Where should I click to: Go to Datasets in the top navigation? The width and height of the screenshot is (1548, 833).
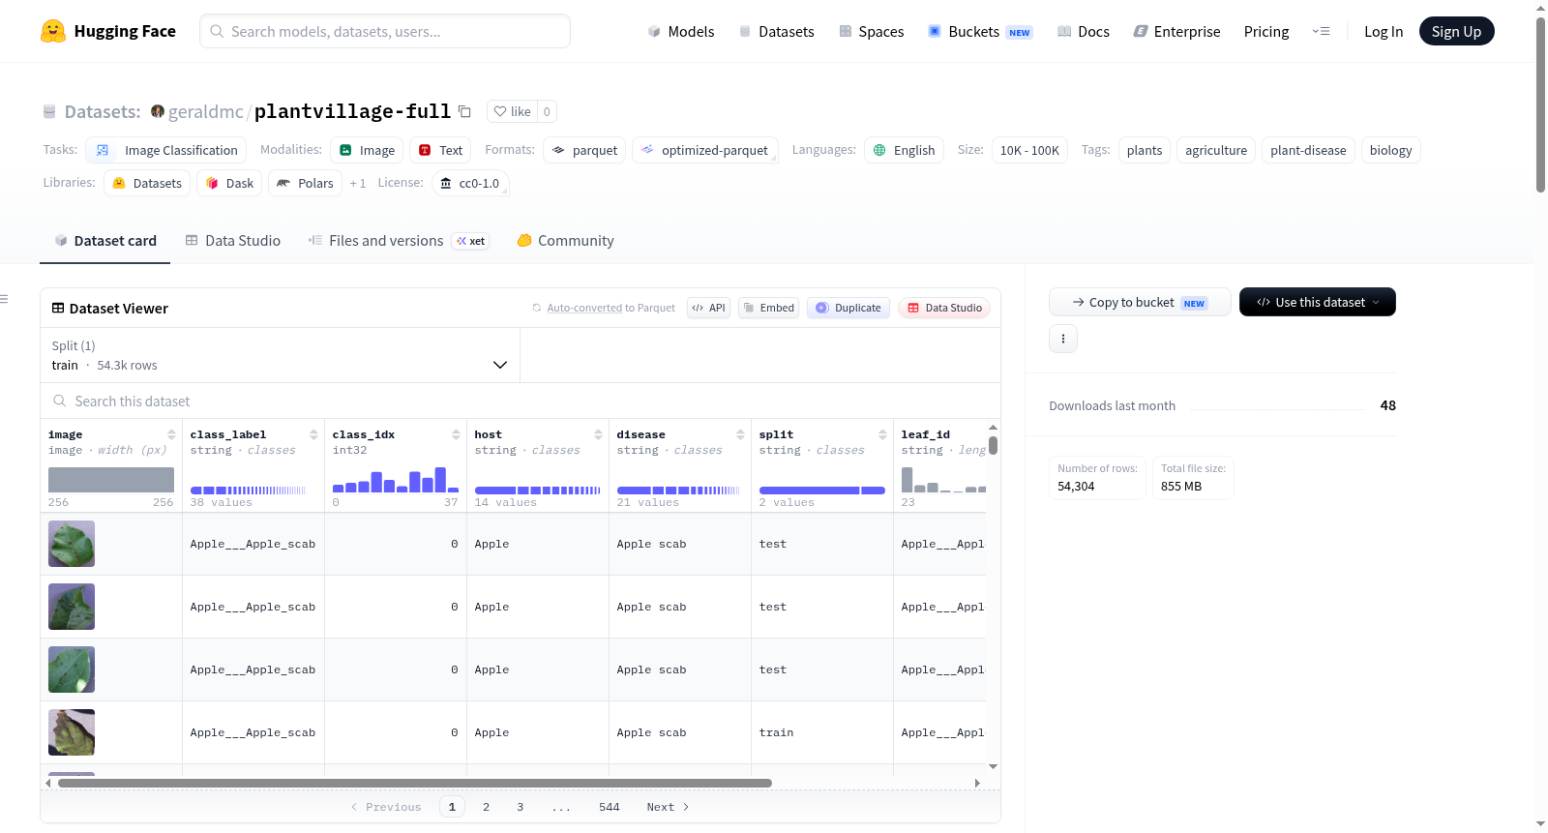click(777, 31)
